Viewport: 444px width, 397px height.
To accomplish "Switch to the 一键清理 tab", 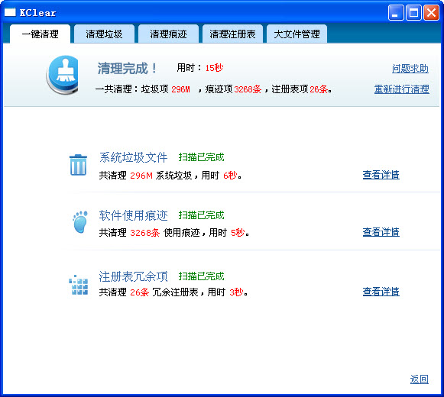I will (x=40, y=34).
